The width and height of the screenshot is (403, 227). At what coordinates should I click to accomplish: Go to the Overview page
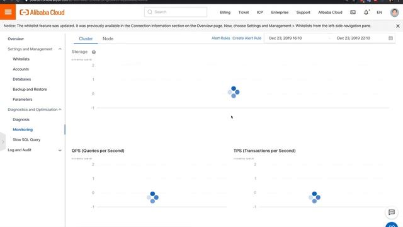pyautogui.click(x=16, y=39)
